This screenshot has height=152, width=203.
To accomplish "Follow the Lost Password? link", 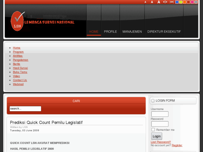I will 161,142.
